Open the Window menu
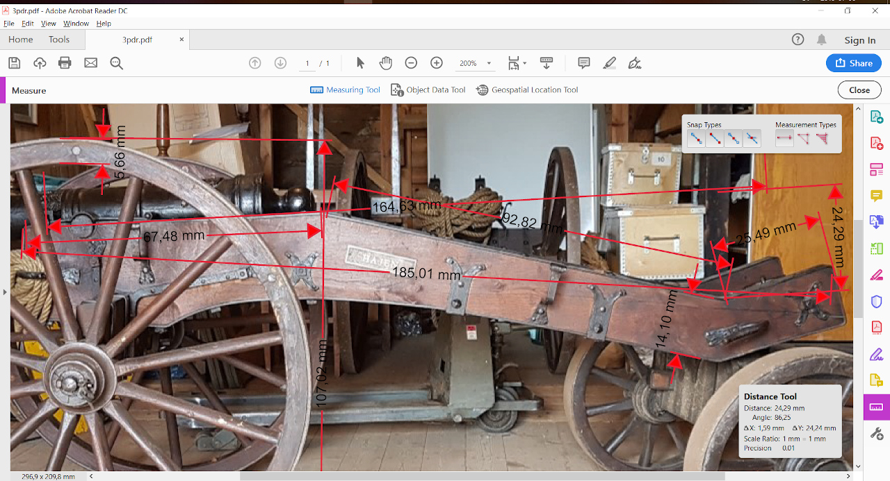Image resolution: width=890 pixels, height=481 pixels. pos(76,24)
